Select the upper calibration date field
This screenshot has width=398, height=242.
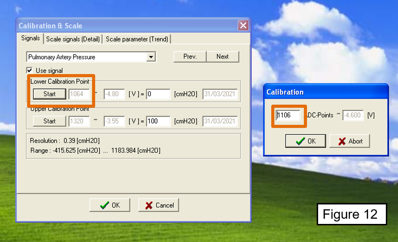(x=220, y=121)
